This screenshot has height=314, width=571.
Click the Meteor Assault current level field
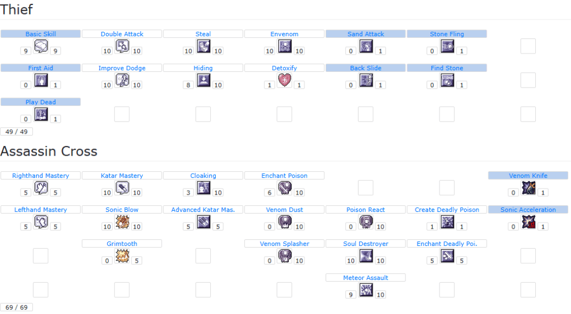click(351, 295)
